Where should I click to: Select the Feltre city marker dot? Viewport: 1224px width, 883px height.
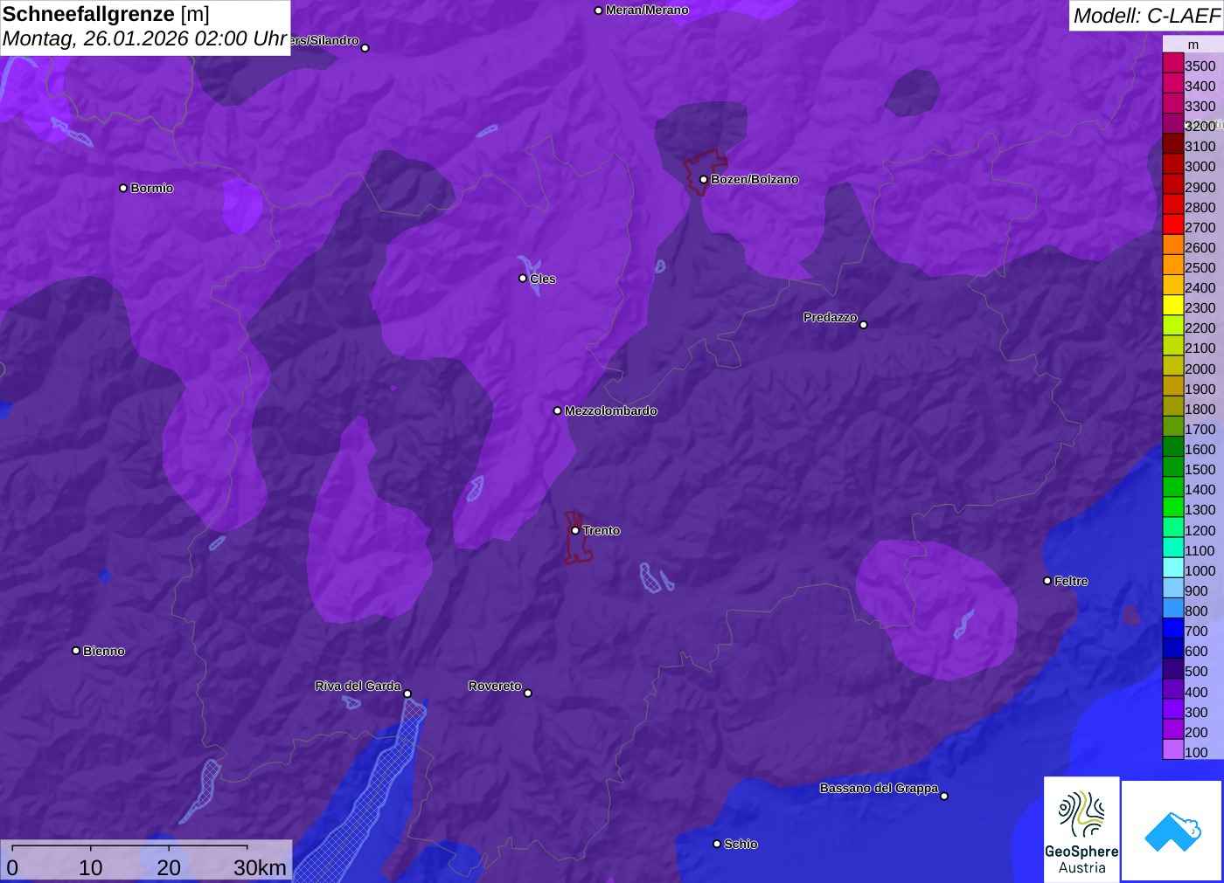(x=1047, y=581)
